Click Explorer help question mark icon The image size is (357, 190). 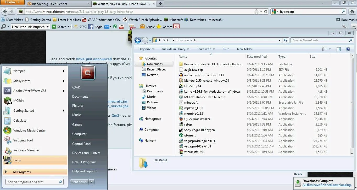tap(348, 49)
